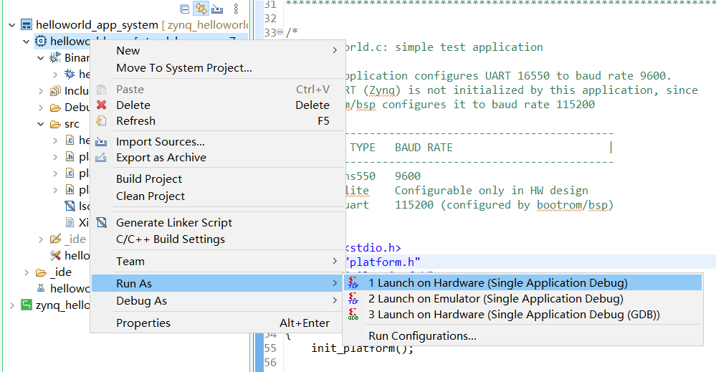Screen dimensions: 716x372
Task: Click the green zynq_hello platform icon
Action: click(27, 305)
